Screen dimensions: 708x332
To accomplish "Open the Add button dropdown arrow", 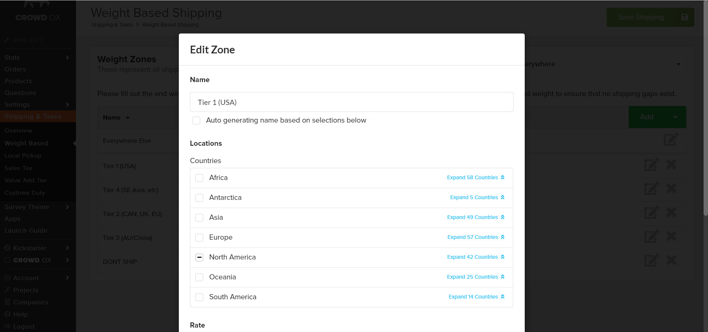I will click(675, 117).
